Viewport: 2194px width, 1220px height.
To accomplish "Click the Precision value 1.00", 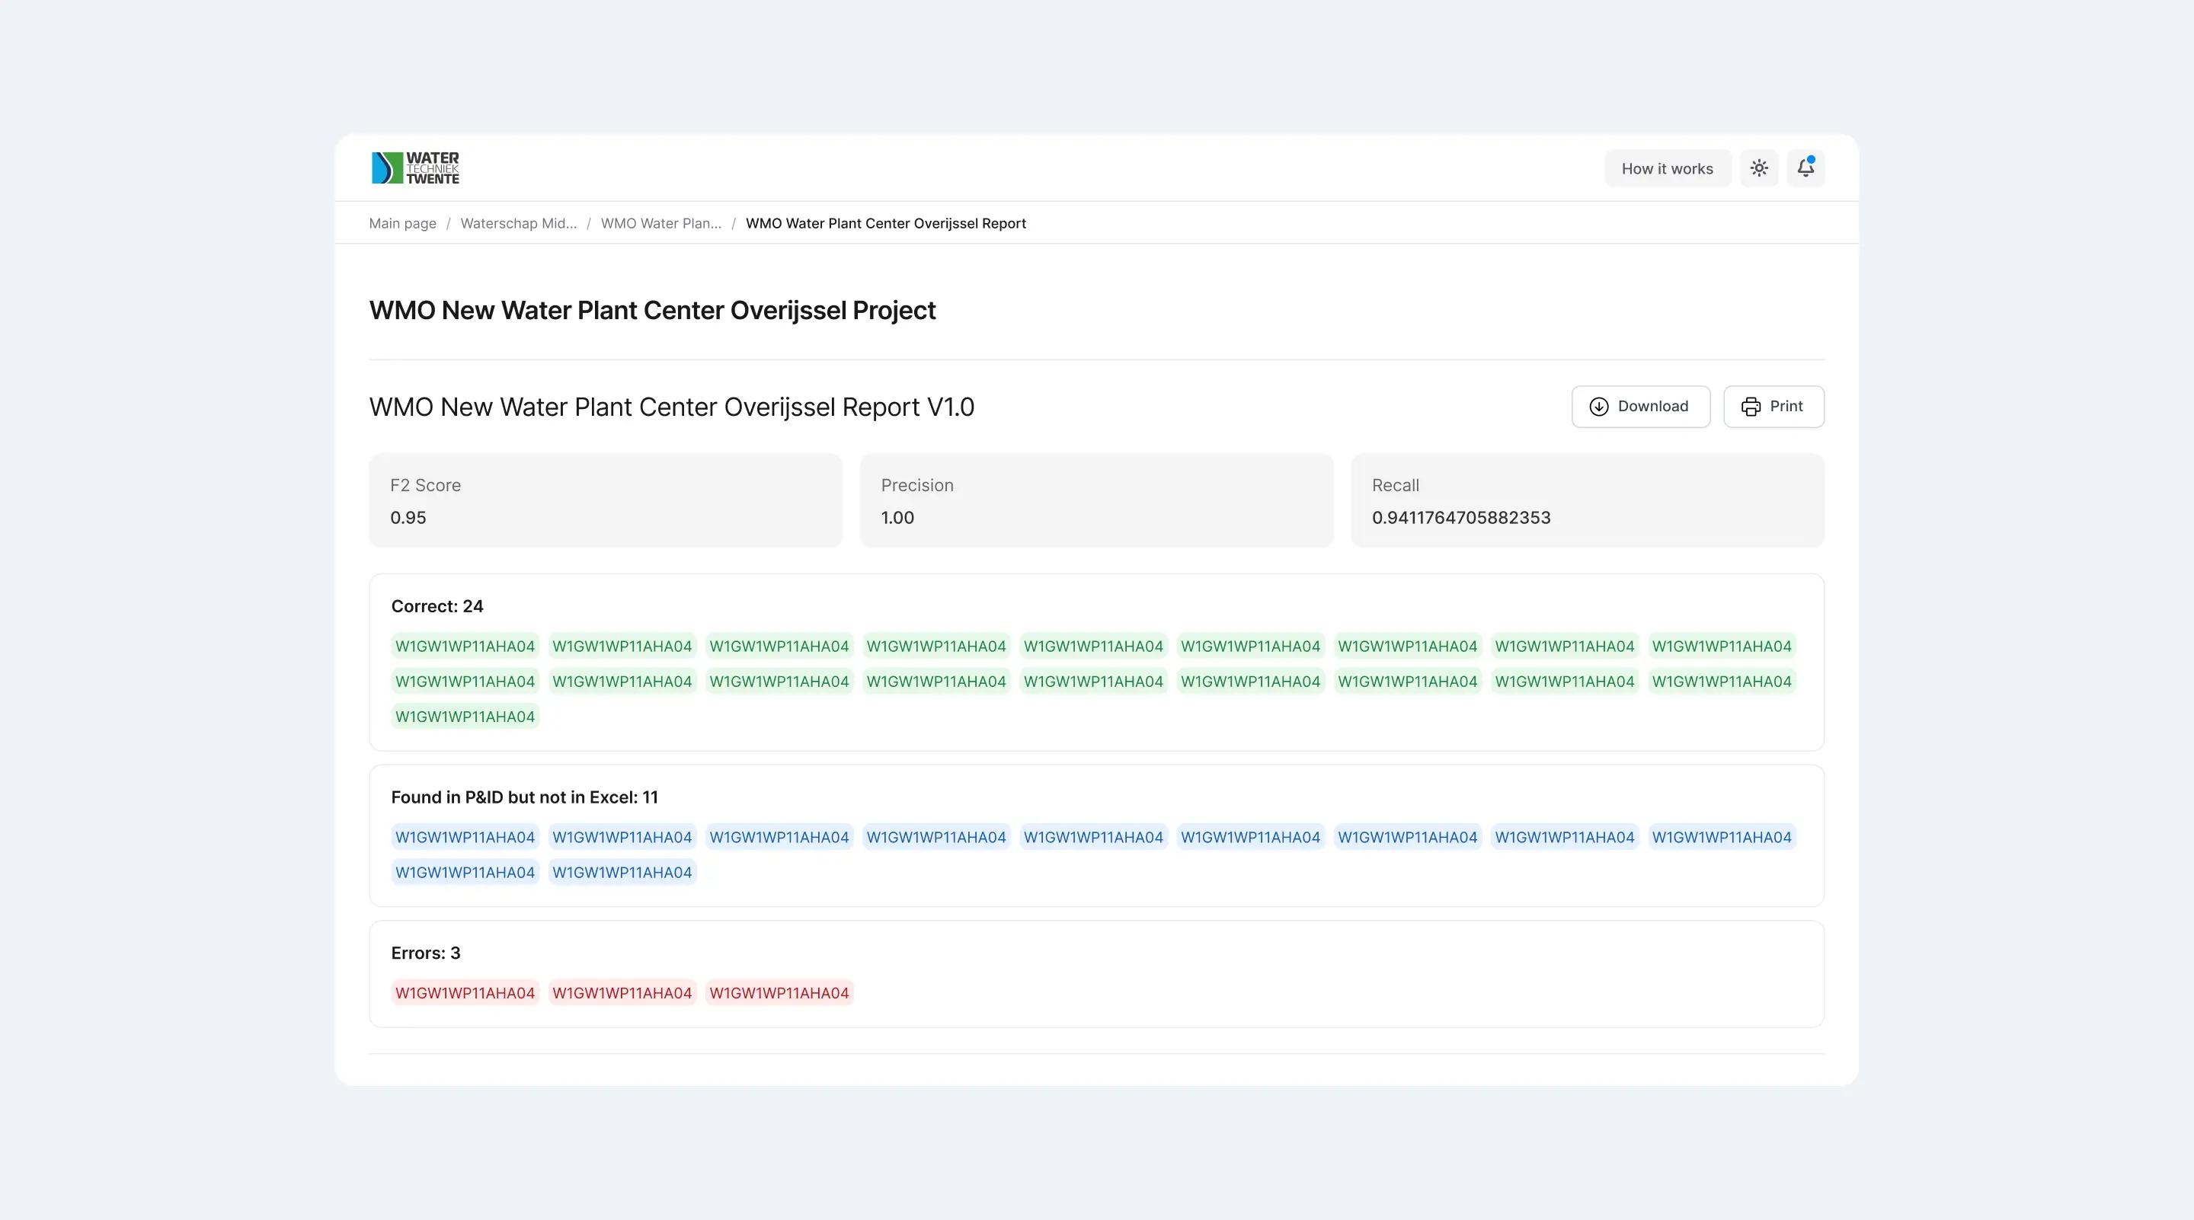I will 897,518.
